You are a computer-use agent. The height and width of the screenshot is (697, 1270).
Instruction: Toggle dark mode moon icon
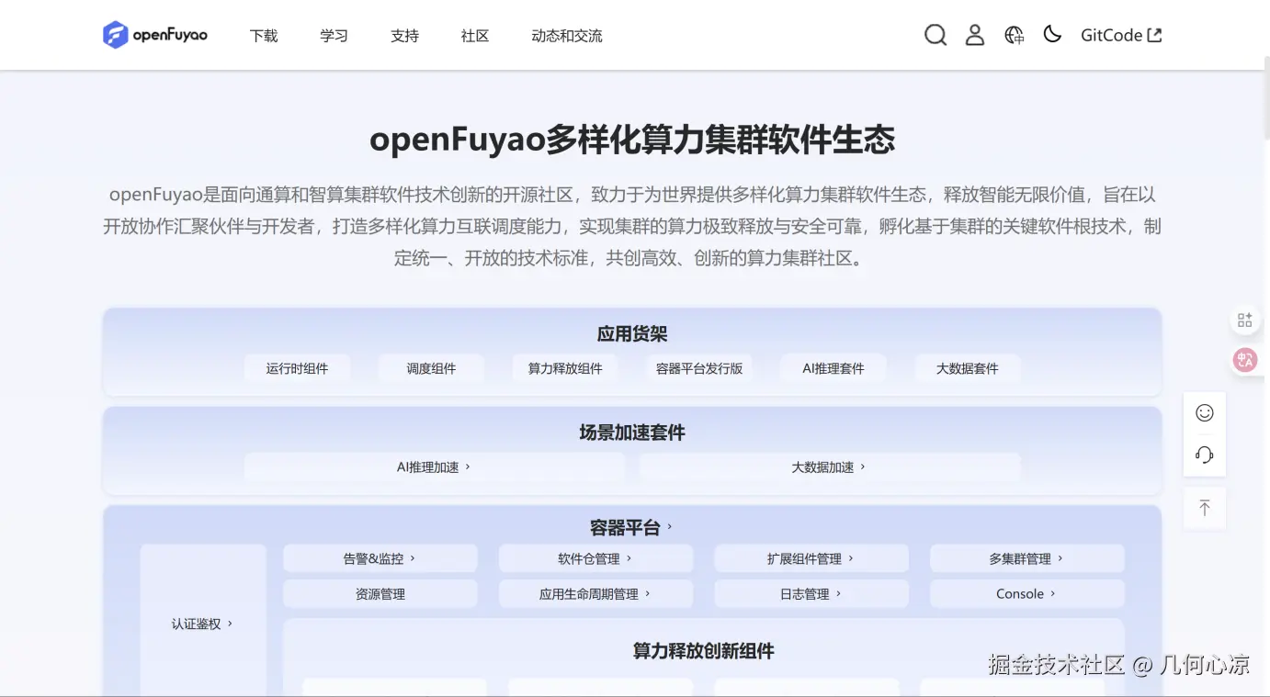1053,34
